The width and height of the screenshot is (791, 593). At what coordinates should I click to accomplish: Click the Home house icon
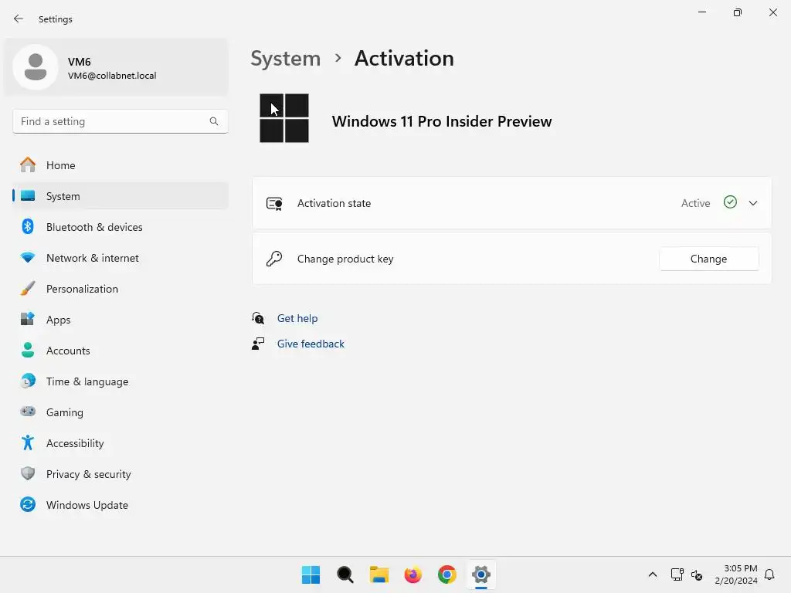tap(28, 165)
